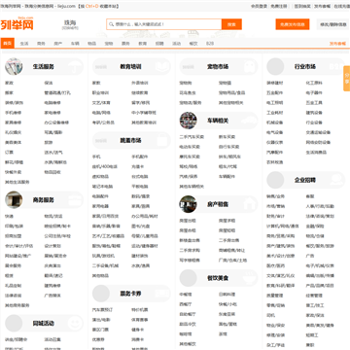Open the 企业招聘 section heading
The height and width of the screenshot is (350, 350).
pyautogui.click(x=305, y=180)
